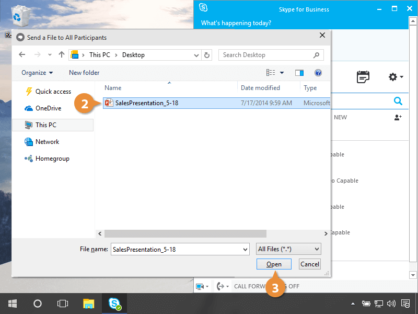Click the Open button

[274, 264]
